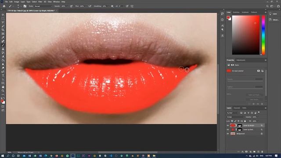Pick a color in the color field
Viewport: 281px width, 158px height.
pos(246,35)
